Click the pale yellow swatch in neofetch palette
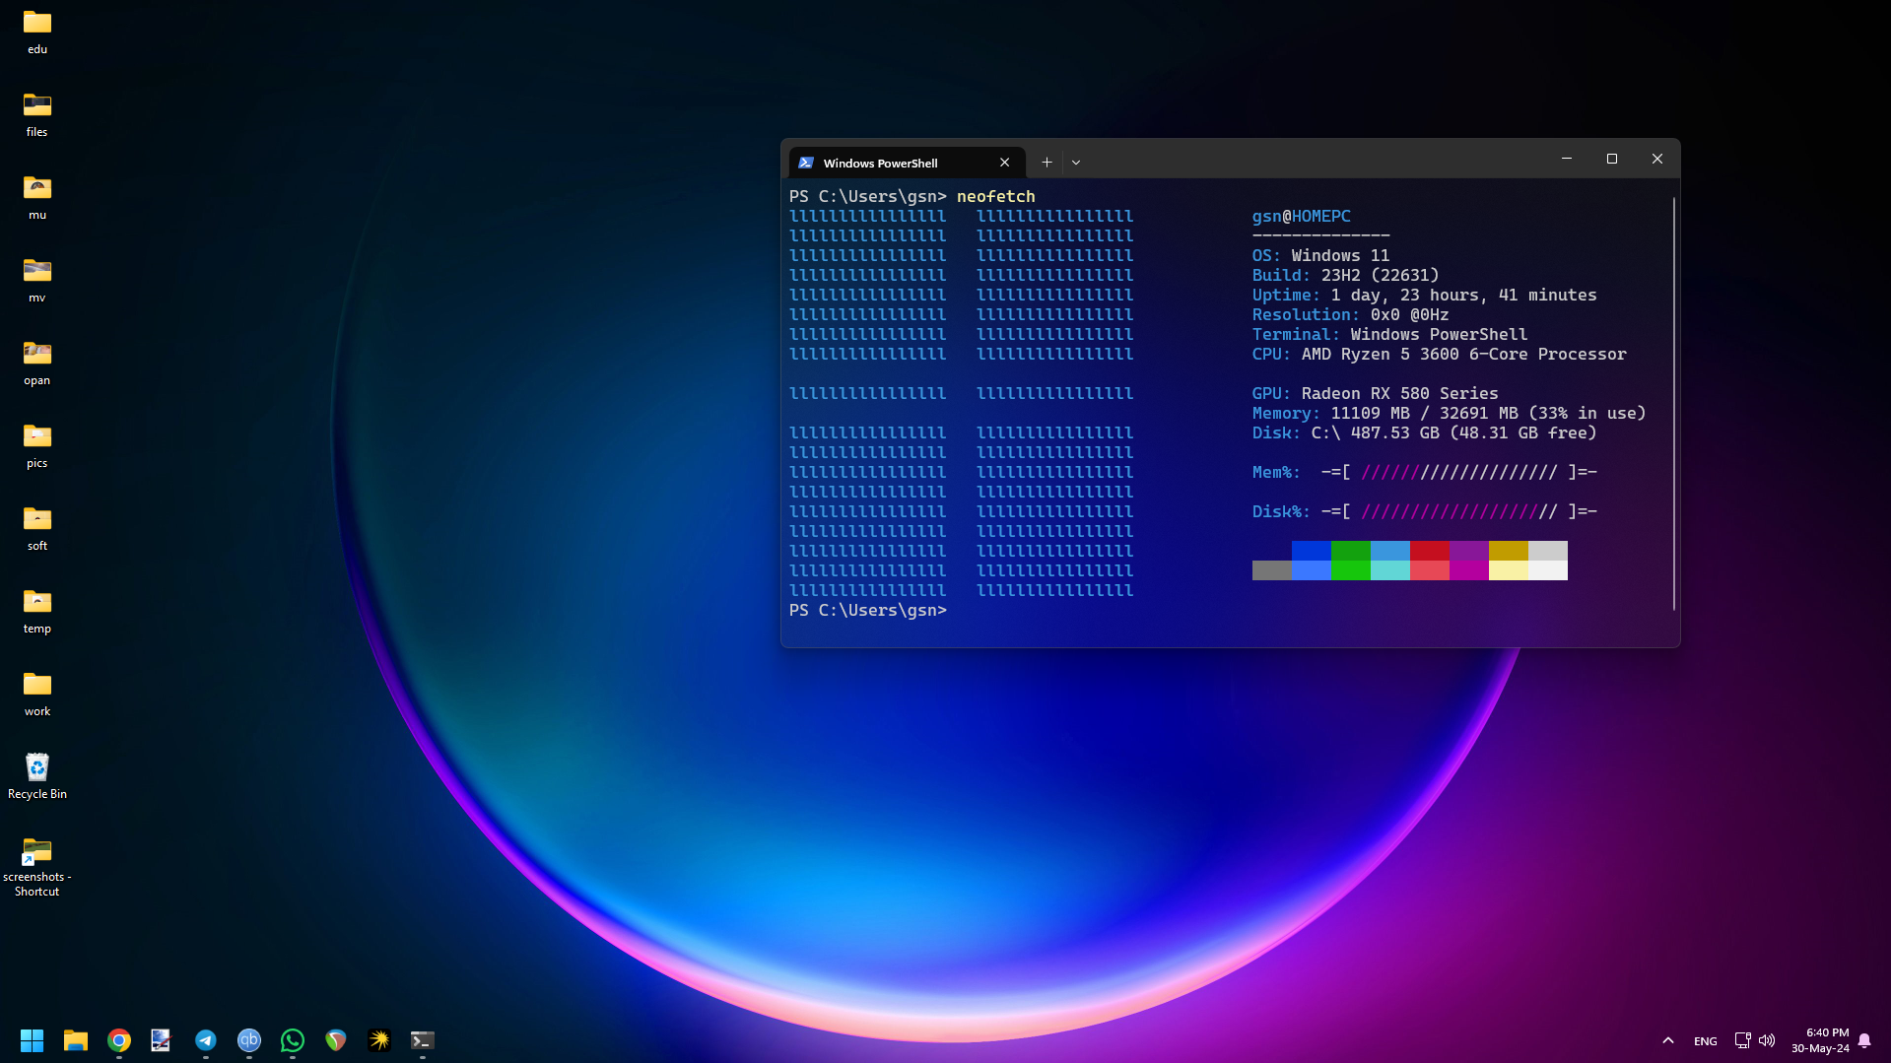Image resolution: width=1891 pixels, height=1063 pixels. tap(1509, 570)
